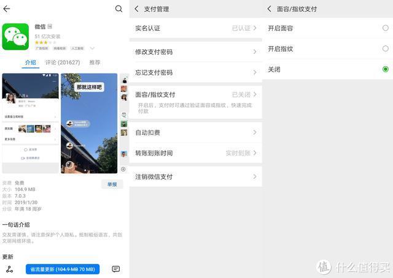Image resolution: width=393 pixels, height=278 pixels.
Task: Tap the 已认证 status text
Action: [241, 28]
